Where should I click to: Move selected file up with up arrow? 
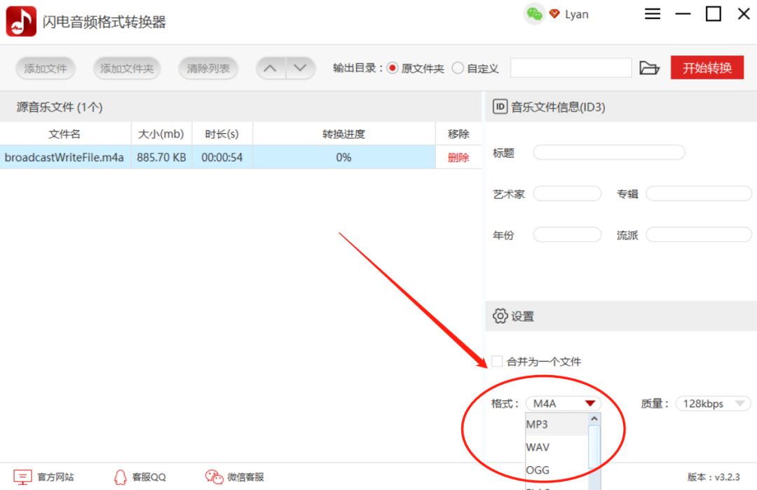271,68
